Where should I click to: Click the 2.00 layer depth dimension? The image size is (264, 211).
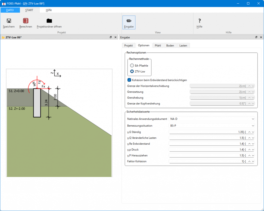coord(55,97)
